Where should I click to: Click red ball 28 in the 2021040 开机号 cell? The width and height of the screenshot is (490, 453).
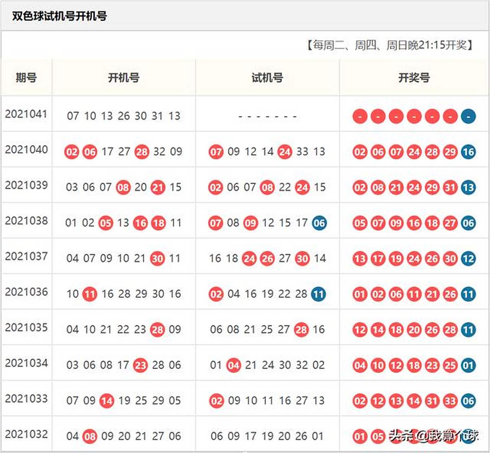click(142, 152)
